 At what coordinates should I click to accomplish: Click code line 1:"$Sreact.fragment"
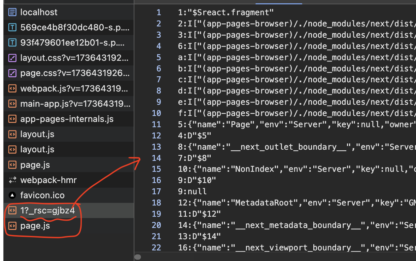(x=226, y=13)
